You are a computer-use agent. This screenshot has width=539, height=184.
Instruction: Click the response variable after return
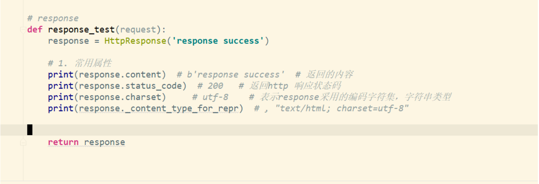point(105,142)
